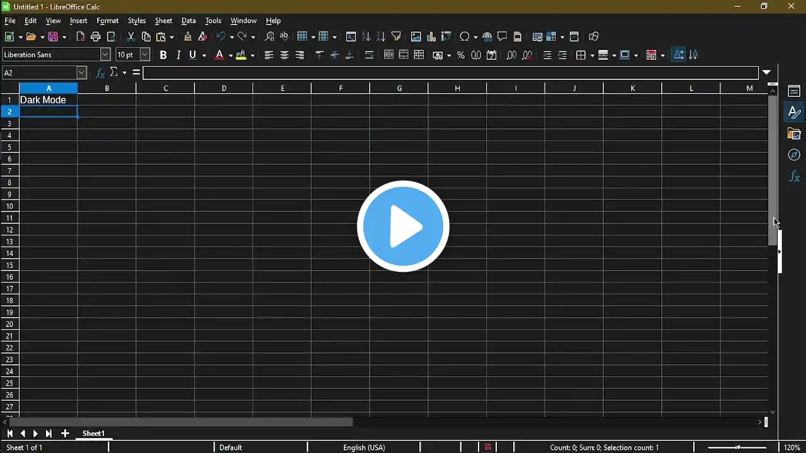
Task: Click the Clone Formatting paintbrush icon
Action: coord(188,36)
